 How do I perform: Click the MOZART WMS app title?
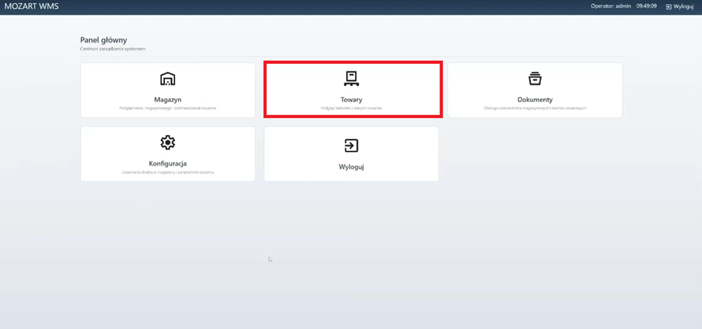coord(31,7)
